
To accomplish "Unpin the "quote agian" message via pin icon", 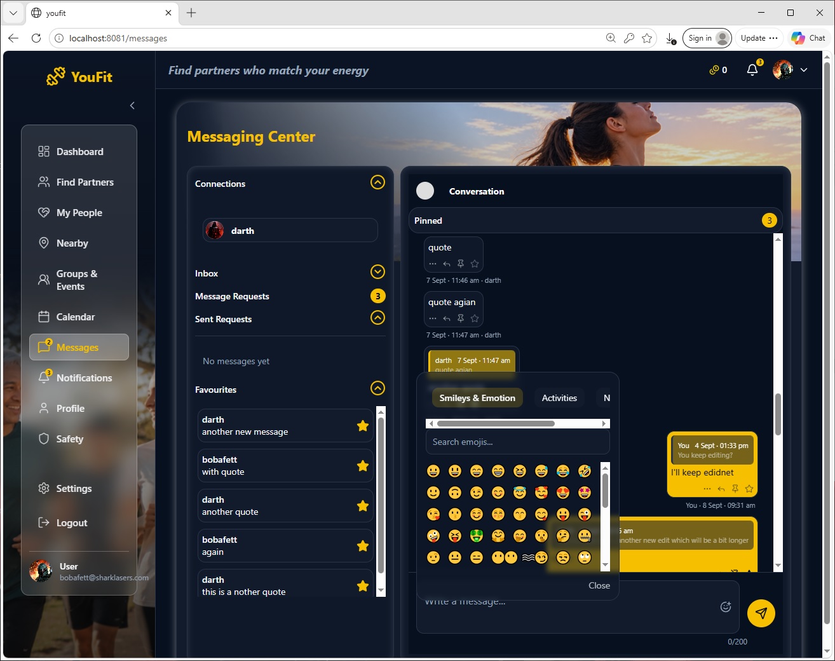I will coord(461,318).
